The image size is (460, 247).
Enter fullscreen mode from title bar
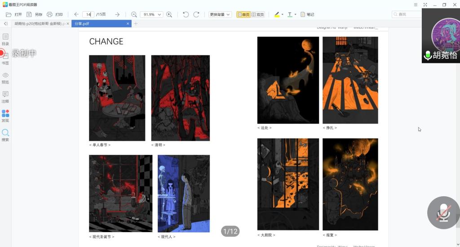(x=425, y=4)
